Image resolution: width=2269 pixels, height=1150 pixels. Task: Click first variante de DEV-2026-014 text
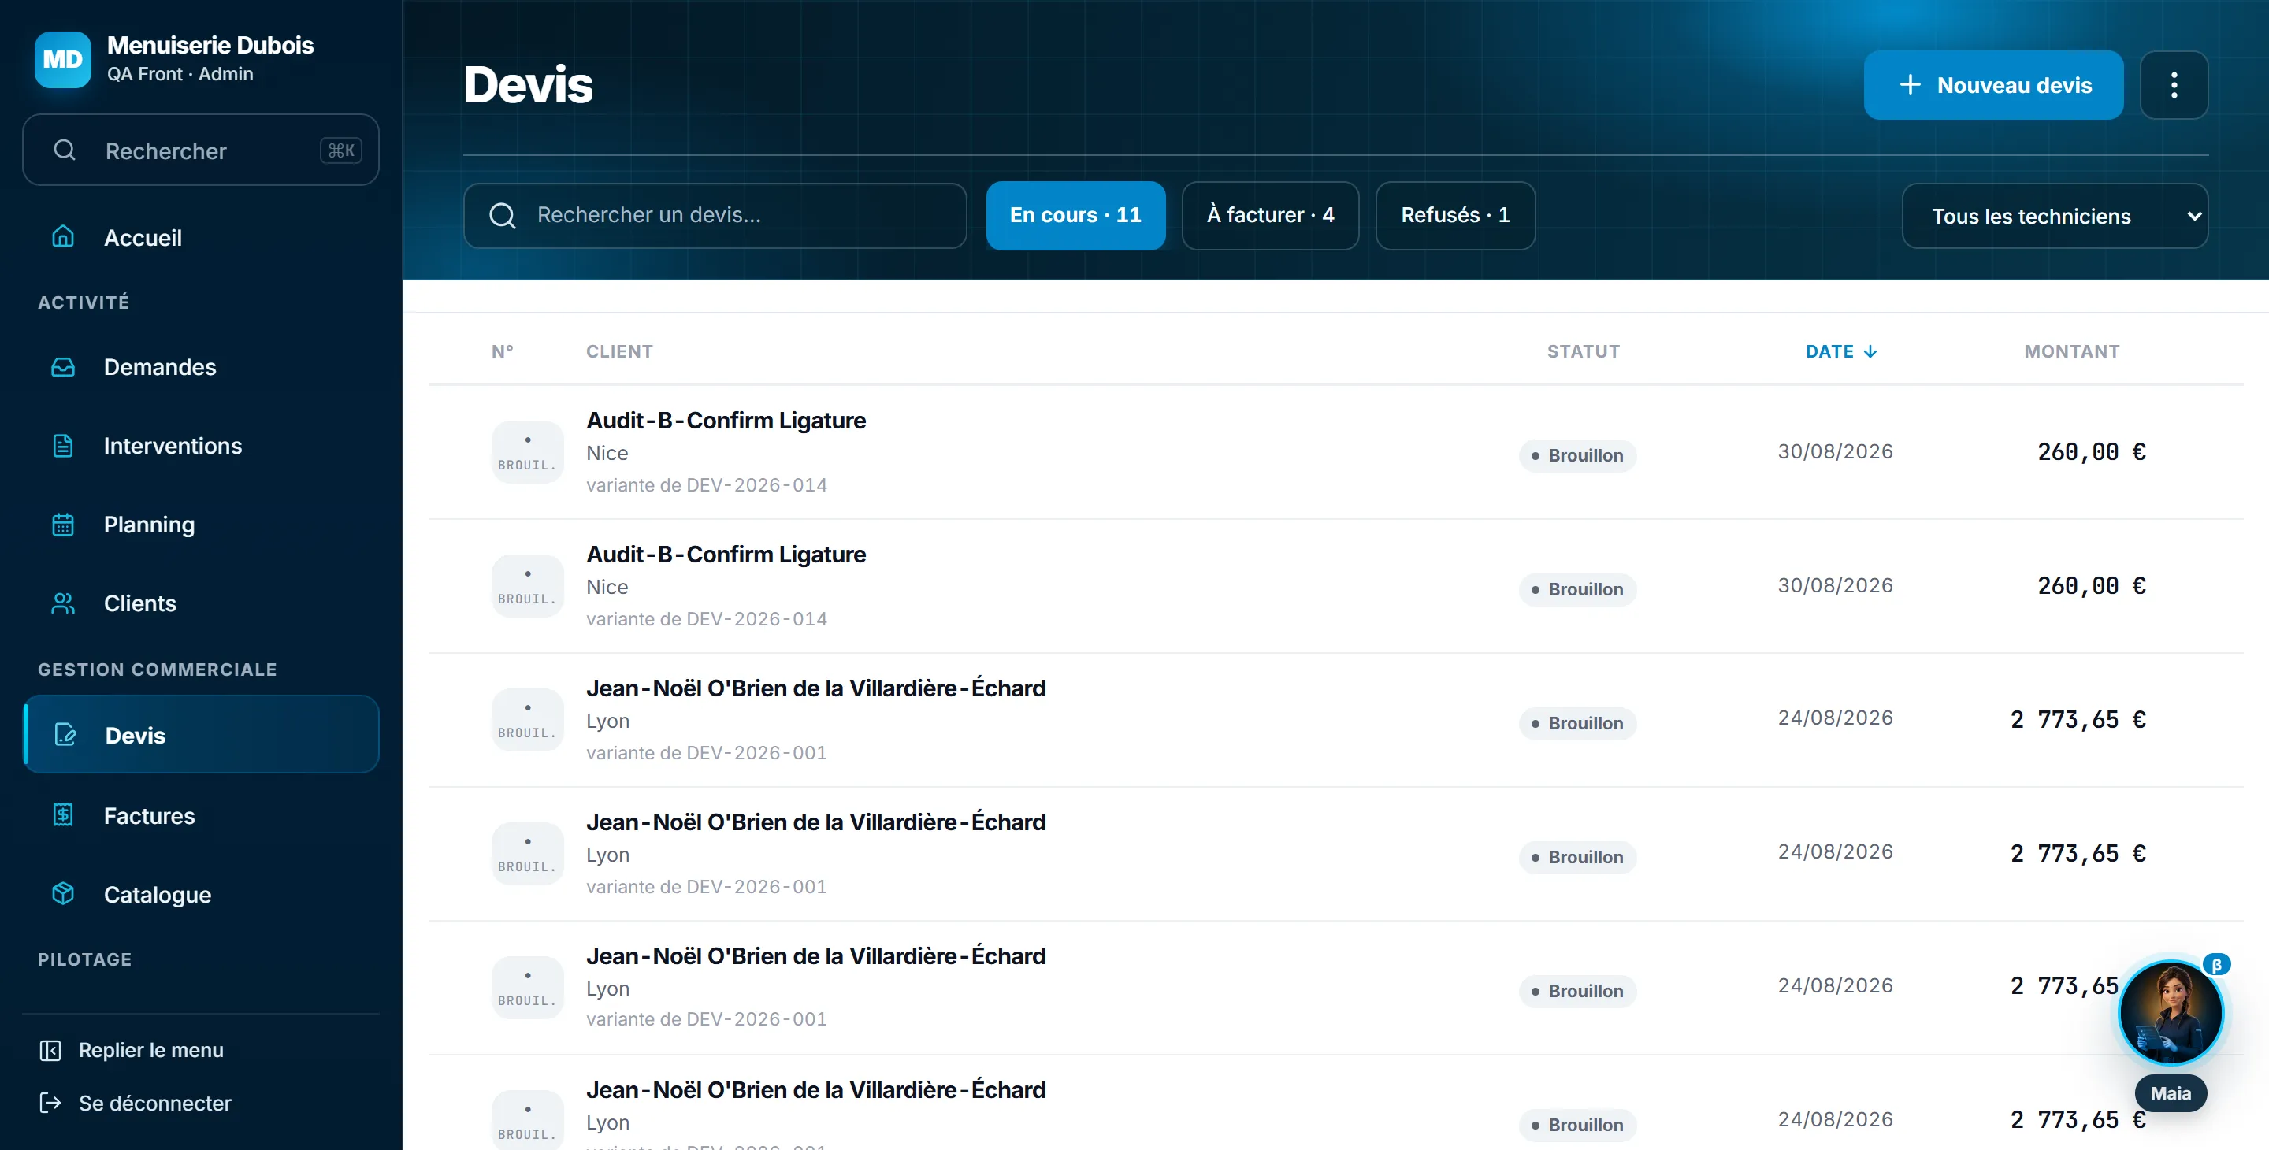pyautogui.click(x=707, y=485)
